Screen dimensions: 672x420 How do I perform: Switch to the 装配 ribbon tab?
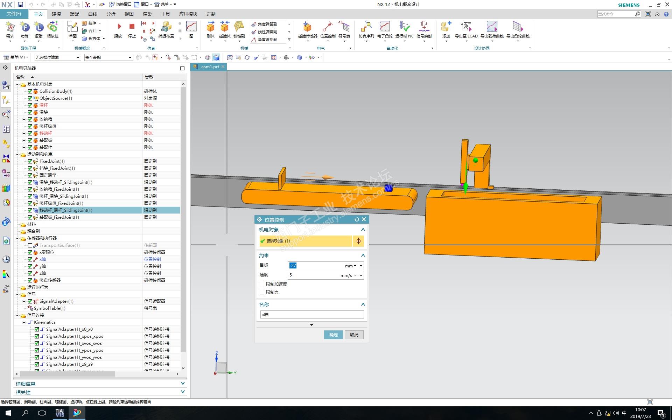click(x=75, y=14)
